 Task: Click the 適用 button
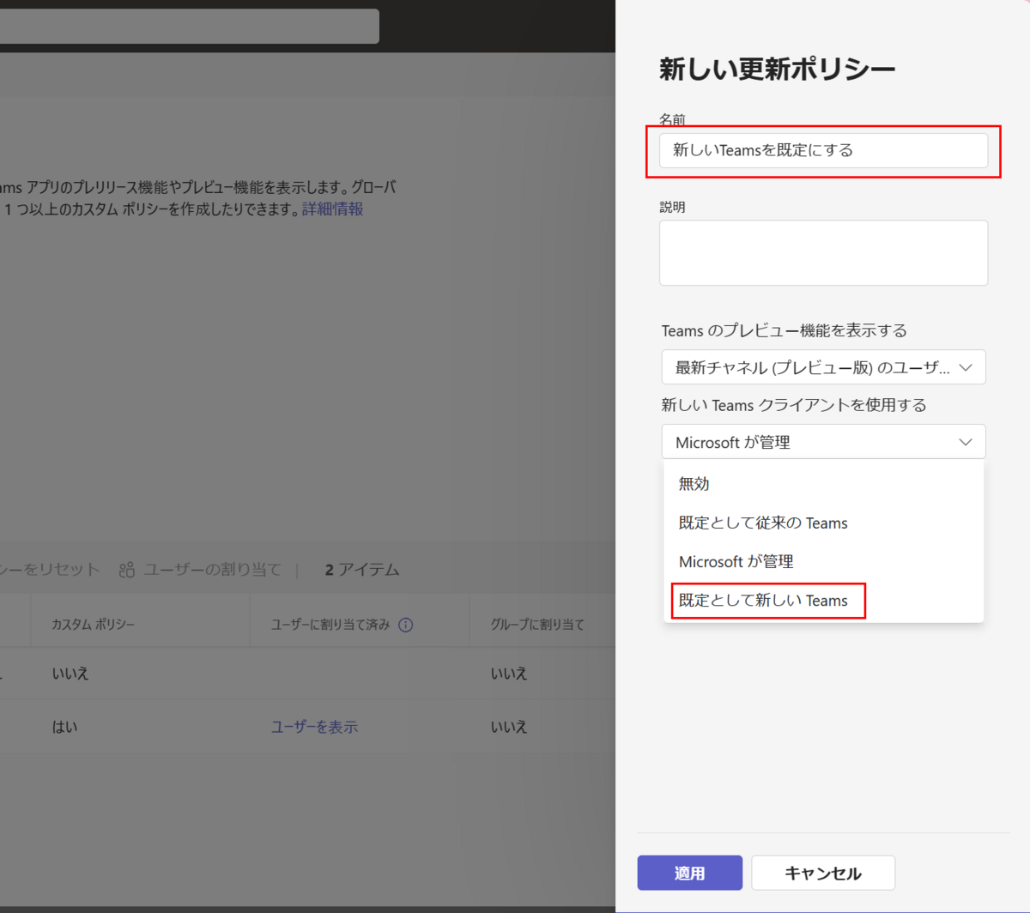click(689, 873)
